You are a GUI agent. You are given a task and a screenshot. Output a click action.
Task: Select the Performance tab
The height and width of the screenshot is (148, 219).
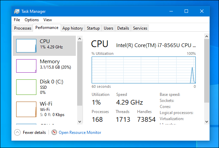pos(47,28)
